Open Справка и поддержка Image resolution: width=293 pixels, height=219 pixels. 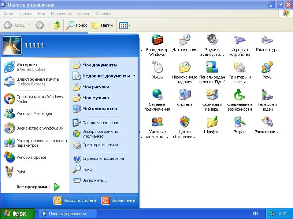tap(104, 158)
